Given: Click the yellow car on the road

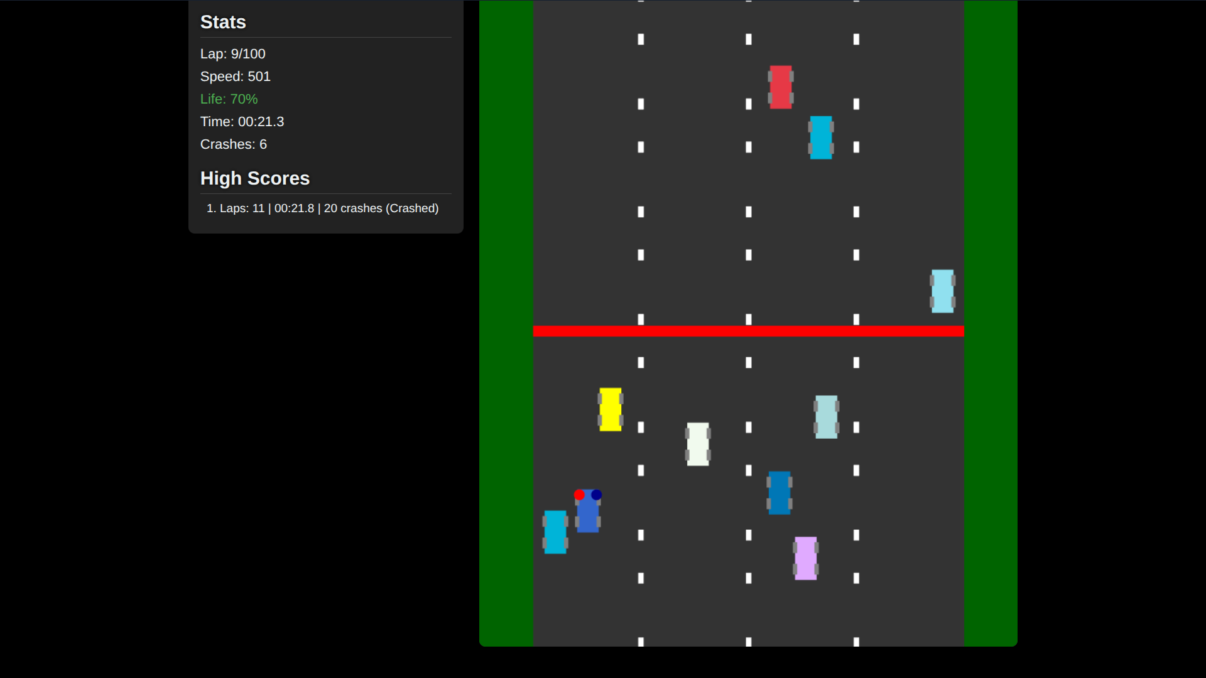Looking at the screenshot, I should pyautogui.click(x=611, y=409).
